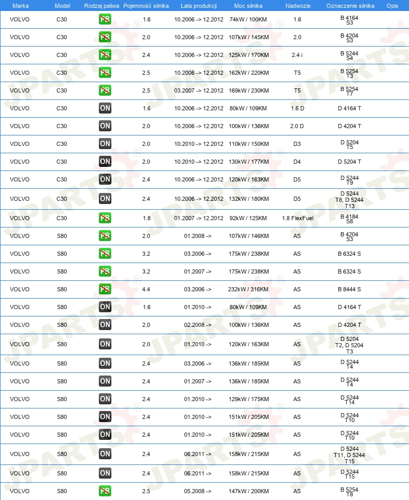Click ON diesel icon for S80 80kW / 109KM
409x500 pixels.
point(105,307)
